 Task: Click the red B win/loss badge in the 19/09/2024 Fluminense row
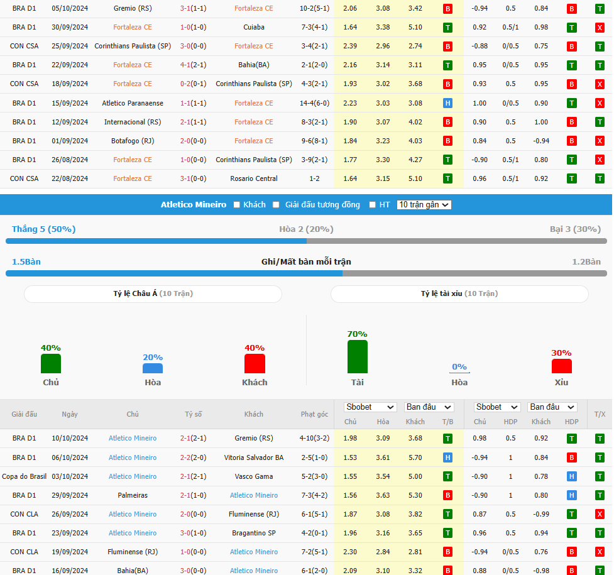[x=447, y=552]
